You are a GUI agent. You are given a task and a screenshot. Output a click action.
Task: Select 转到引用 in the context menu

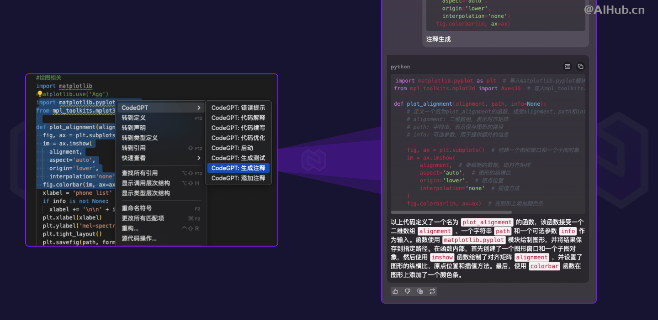(161, 148)
